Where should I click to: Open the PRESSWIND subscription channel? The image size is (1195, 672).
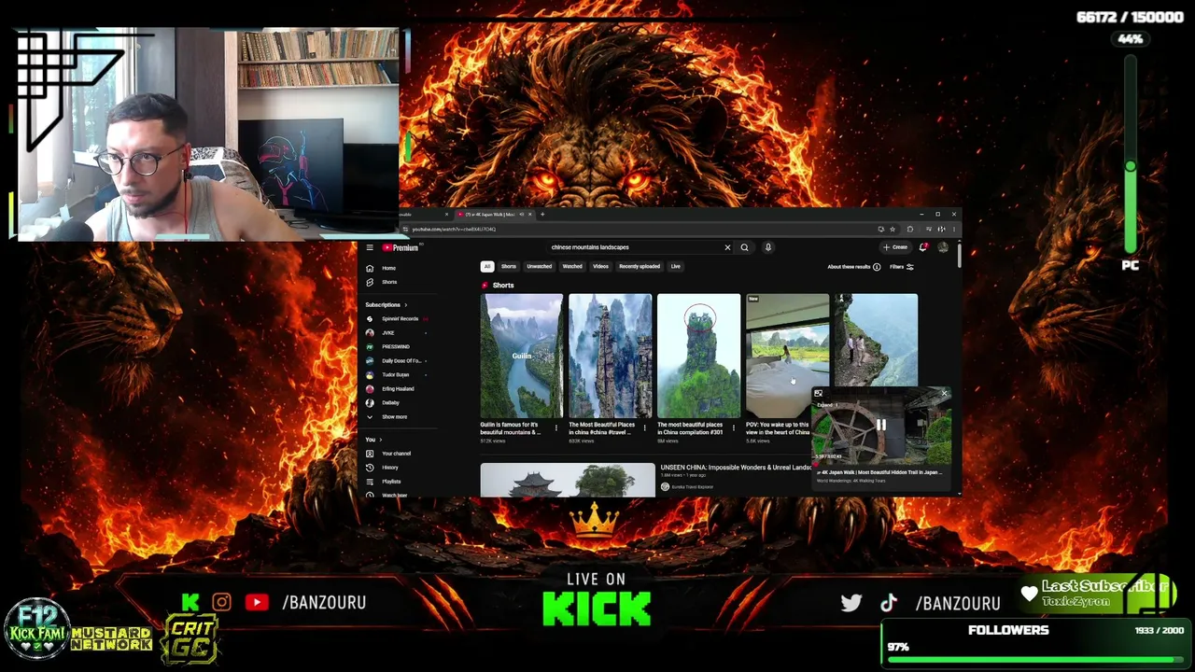pos(397,346)
